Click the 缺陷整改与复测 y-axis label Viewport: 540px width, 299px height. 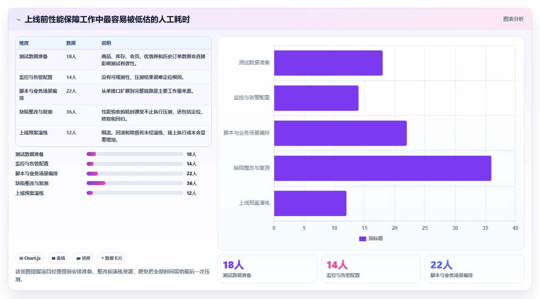(x=252, y=168)
